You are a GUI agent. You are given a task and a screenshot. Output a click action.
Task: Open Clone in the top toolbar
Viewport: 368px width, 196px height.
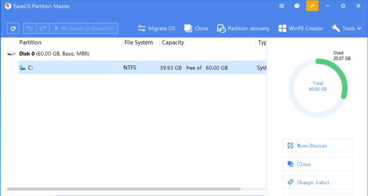tap(196, 28)
